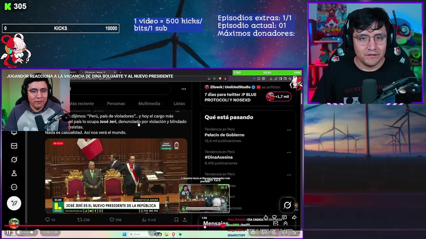This screenshot has width=426, height=239.
Task: Share the José Jeri tweet
Action: pyautogui.click(x=185, y=220)
